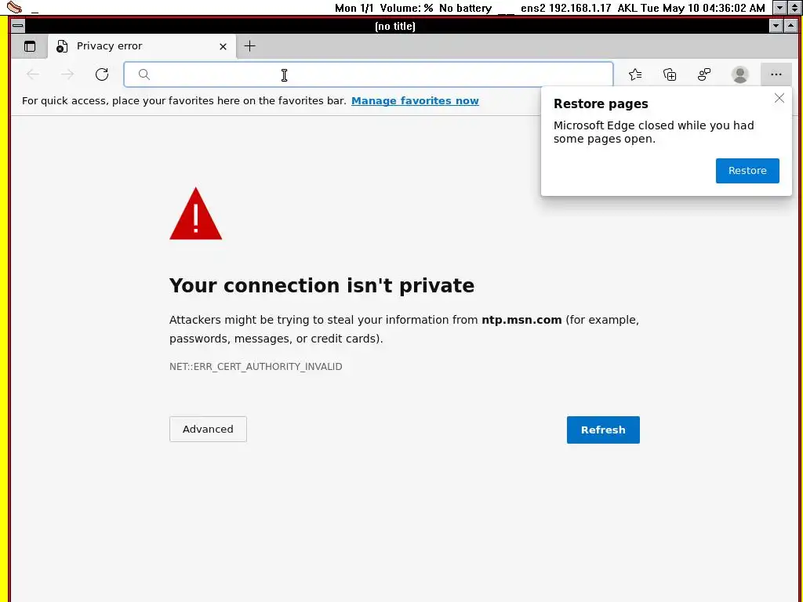
Task: Close the Privacy error tab
Action: 223,46
